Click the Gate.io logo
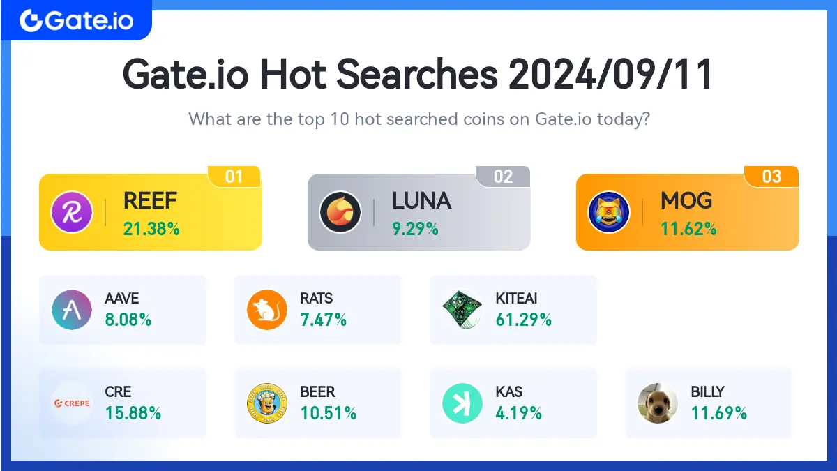The image size is (837, 471). pyautogui.click(x=76, y=20)
